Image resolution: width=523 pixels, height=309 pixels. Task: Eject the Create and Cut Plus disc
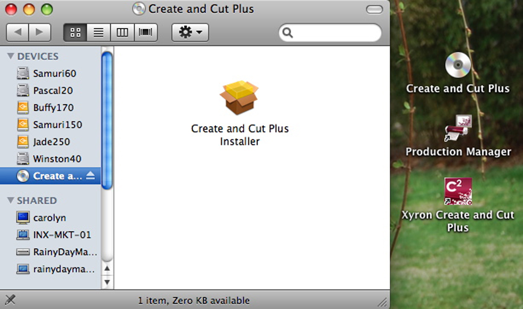click(90, 176)
